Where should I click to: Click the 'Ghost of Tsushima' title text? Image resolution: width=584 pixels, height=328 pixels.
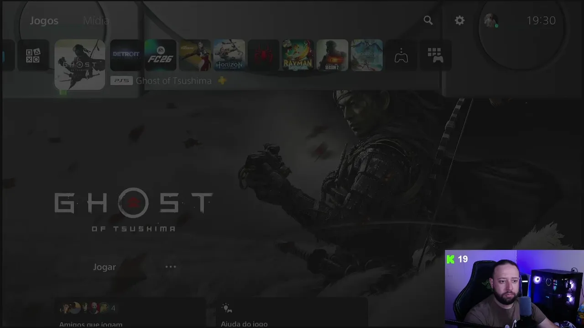coord(174,81)
